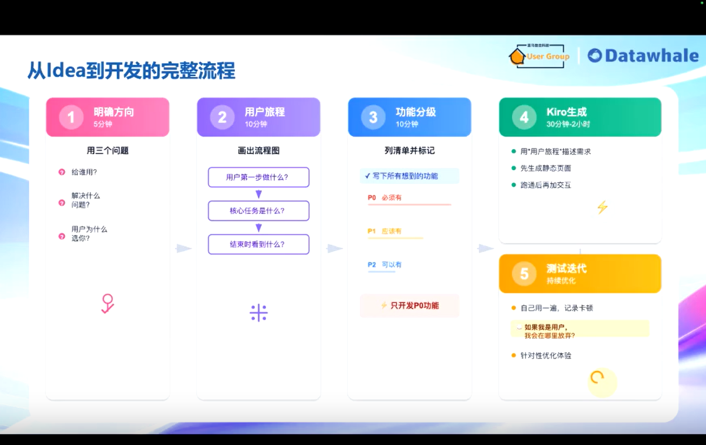This screenshot has width=706, height=445.
Task: Click the slide title 从Idea到开发的完整流程
Action: coord(132,71)
